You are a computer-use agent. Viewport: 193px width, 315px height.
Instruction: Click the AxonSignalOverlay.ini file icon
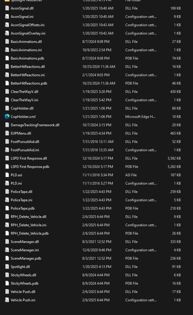tap(7, 33)
